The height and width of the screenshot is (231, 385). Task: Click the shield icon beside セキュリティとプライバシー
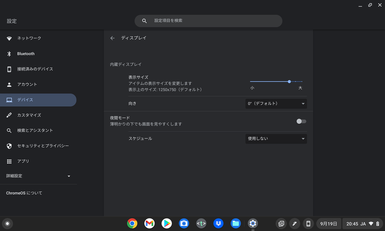(9, 146)
